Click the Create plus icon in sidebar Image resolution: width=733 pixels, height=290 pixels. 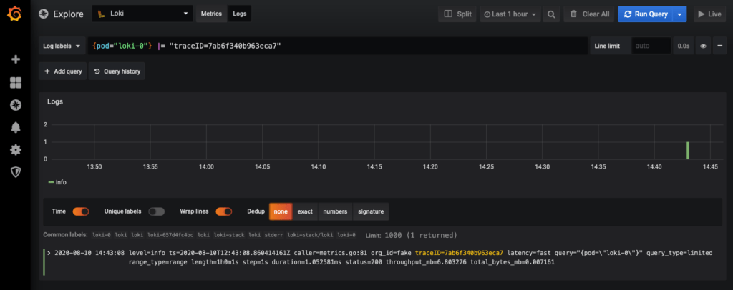(x=15, y=59)
